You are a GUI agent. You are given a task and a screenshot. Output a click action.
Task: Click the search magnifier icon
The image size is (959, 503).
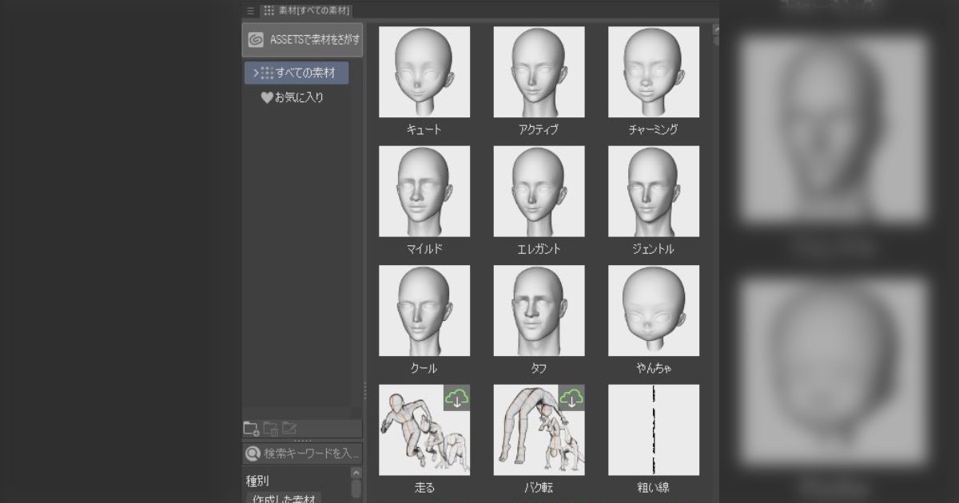253,453
